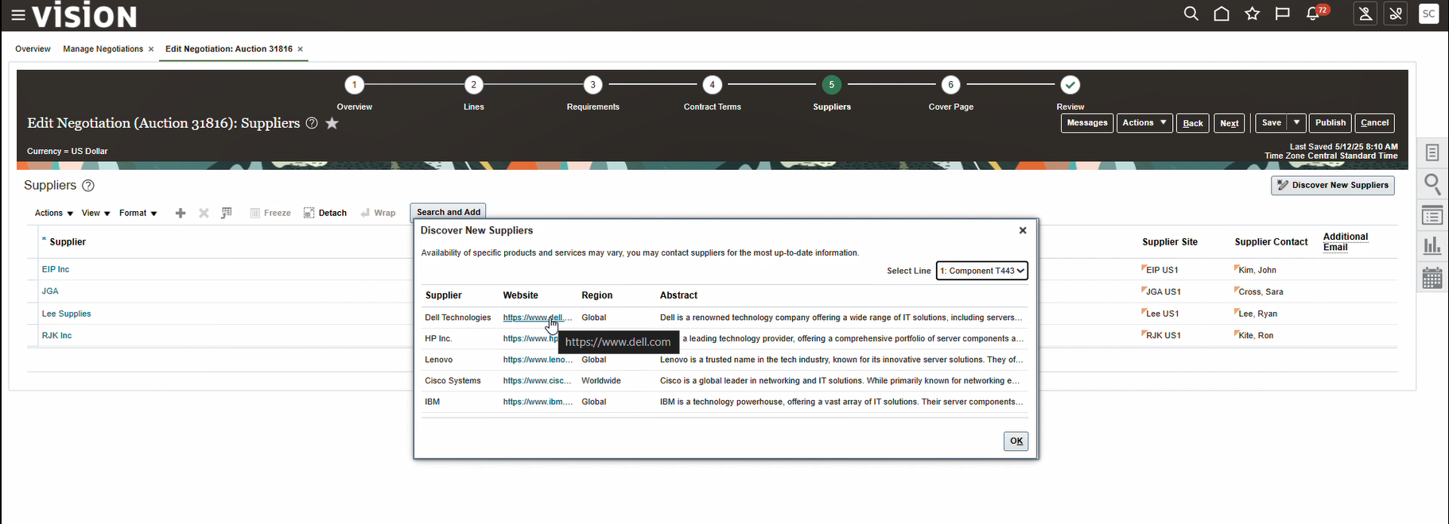The image size is (1449, 524).
Task: Open help icon beside Suppliers section heading
Action: (x=88, y=186)
